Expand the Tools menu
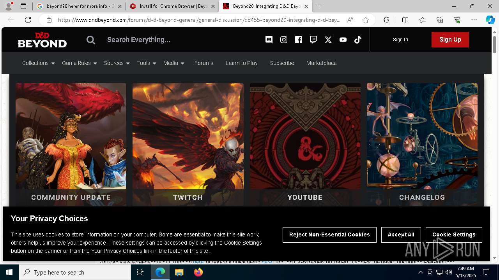Image resolution: width=499 pixels, height=280 pixels. click(x=147, y=63)
